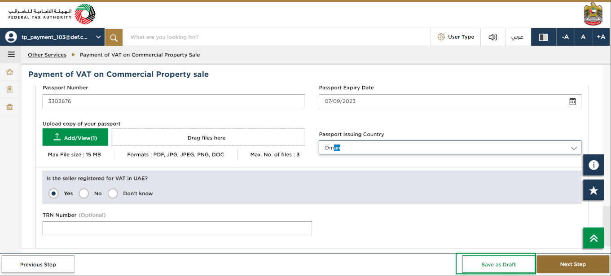Click the Federal Tax Authority logo
Image resolution: width=611 pixels, height=276 pixels.
click(52, 14)
